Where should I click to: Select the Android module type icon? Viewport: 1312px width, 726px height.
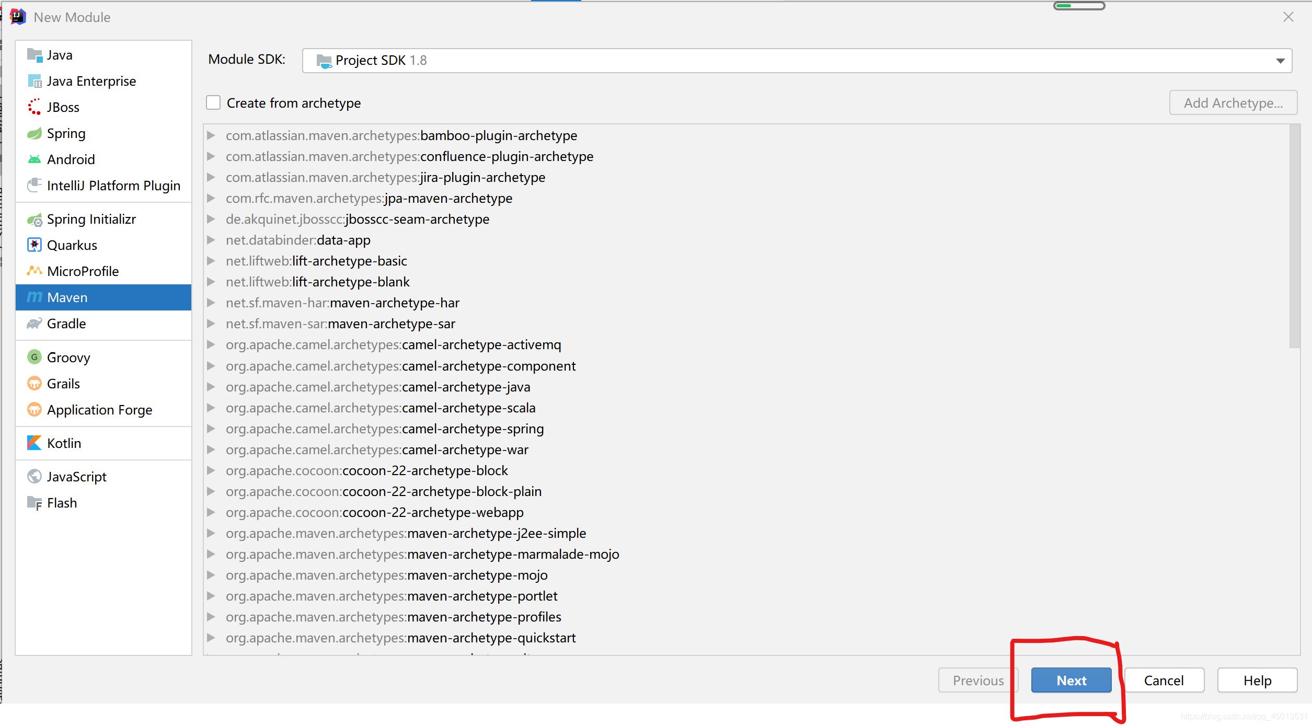34,159
